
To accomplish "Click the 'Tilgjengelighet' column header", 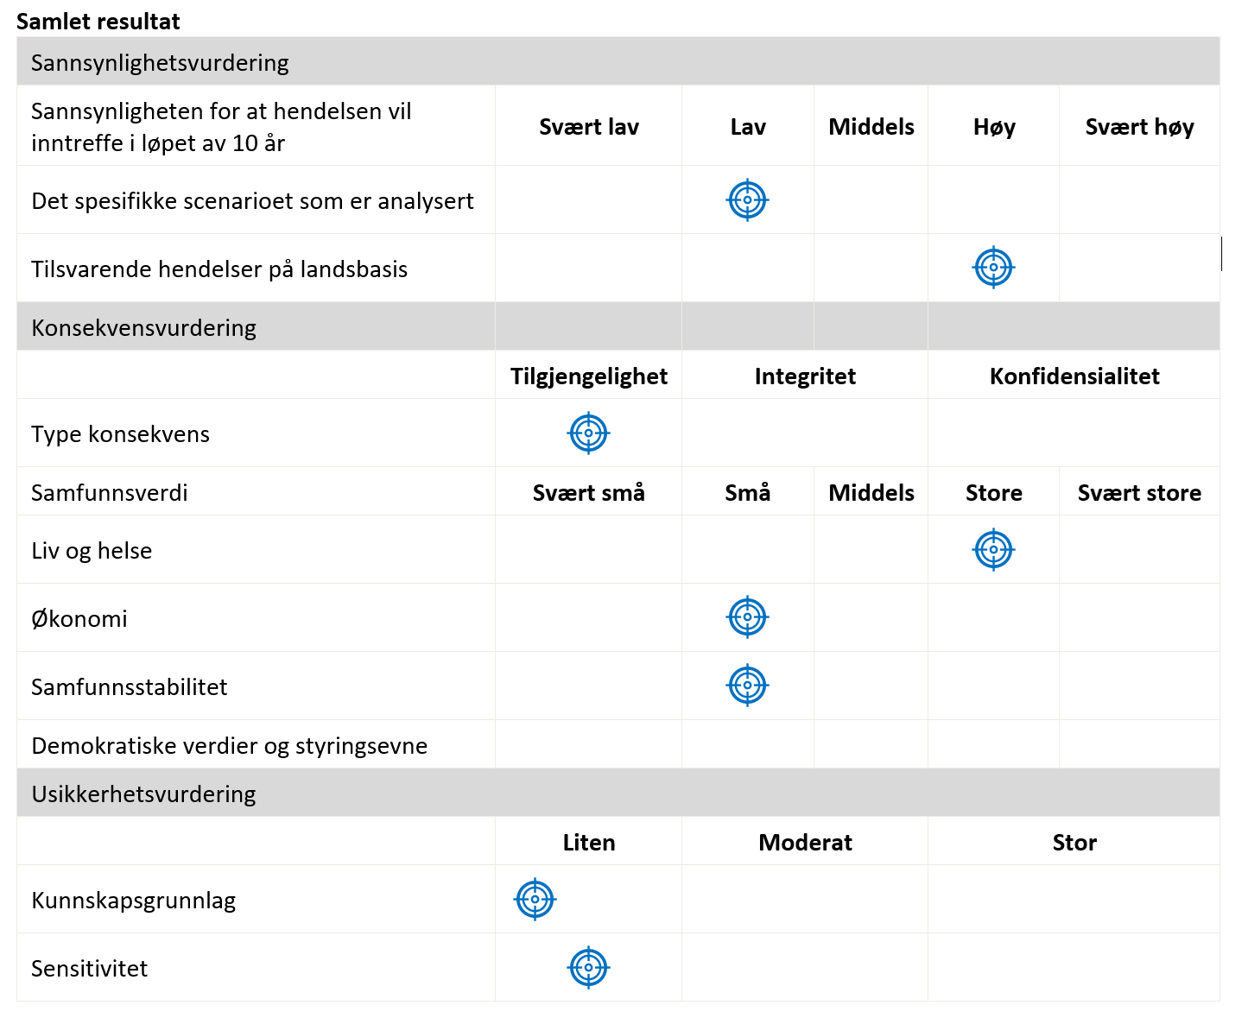I will tap(589, 376).
